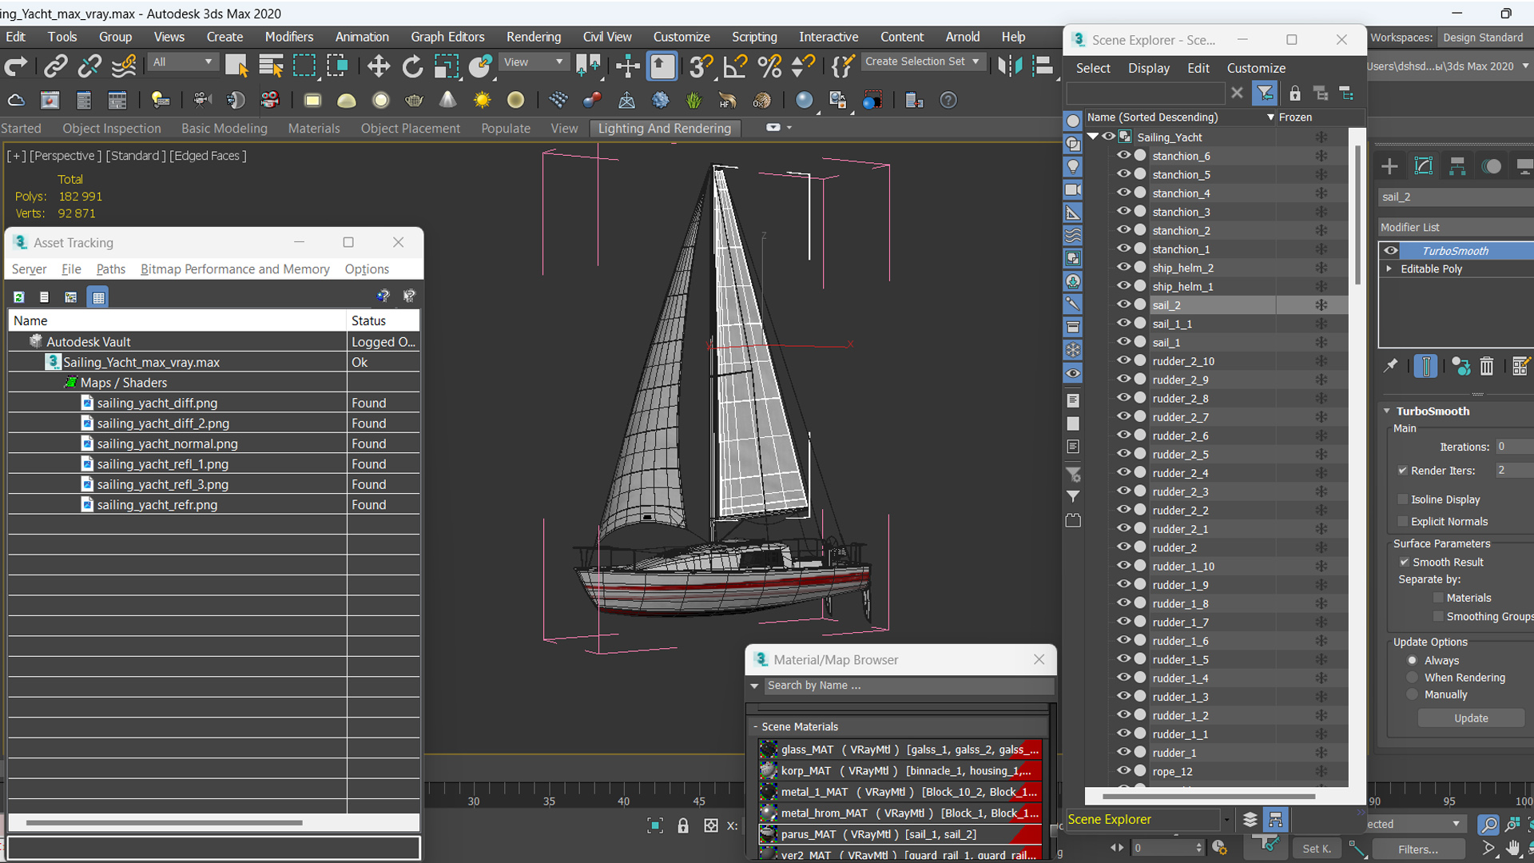Screen dimensions: 1534x863
Task: Click the Pin Stack icon under modifier list
Action: click(1391, 366)
